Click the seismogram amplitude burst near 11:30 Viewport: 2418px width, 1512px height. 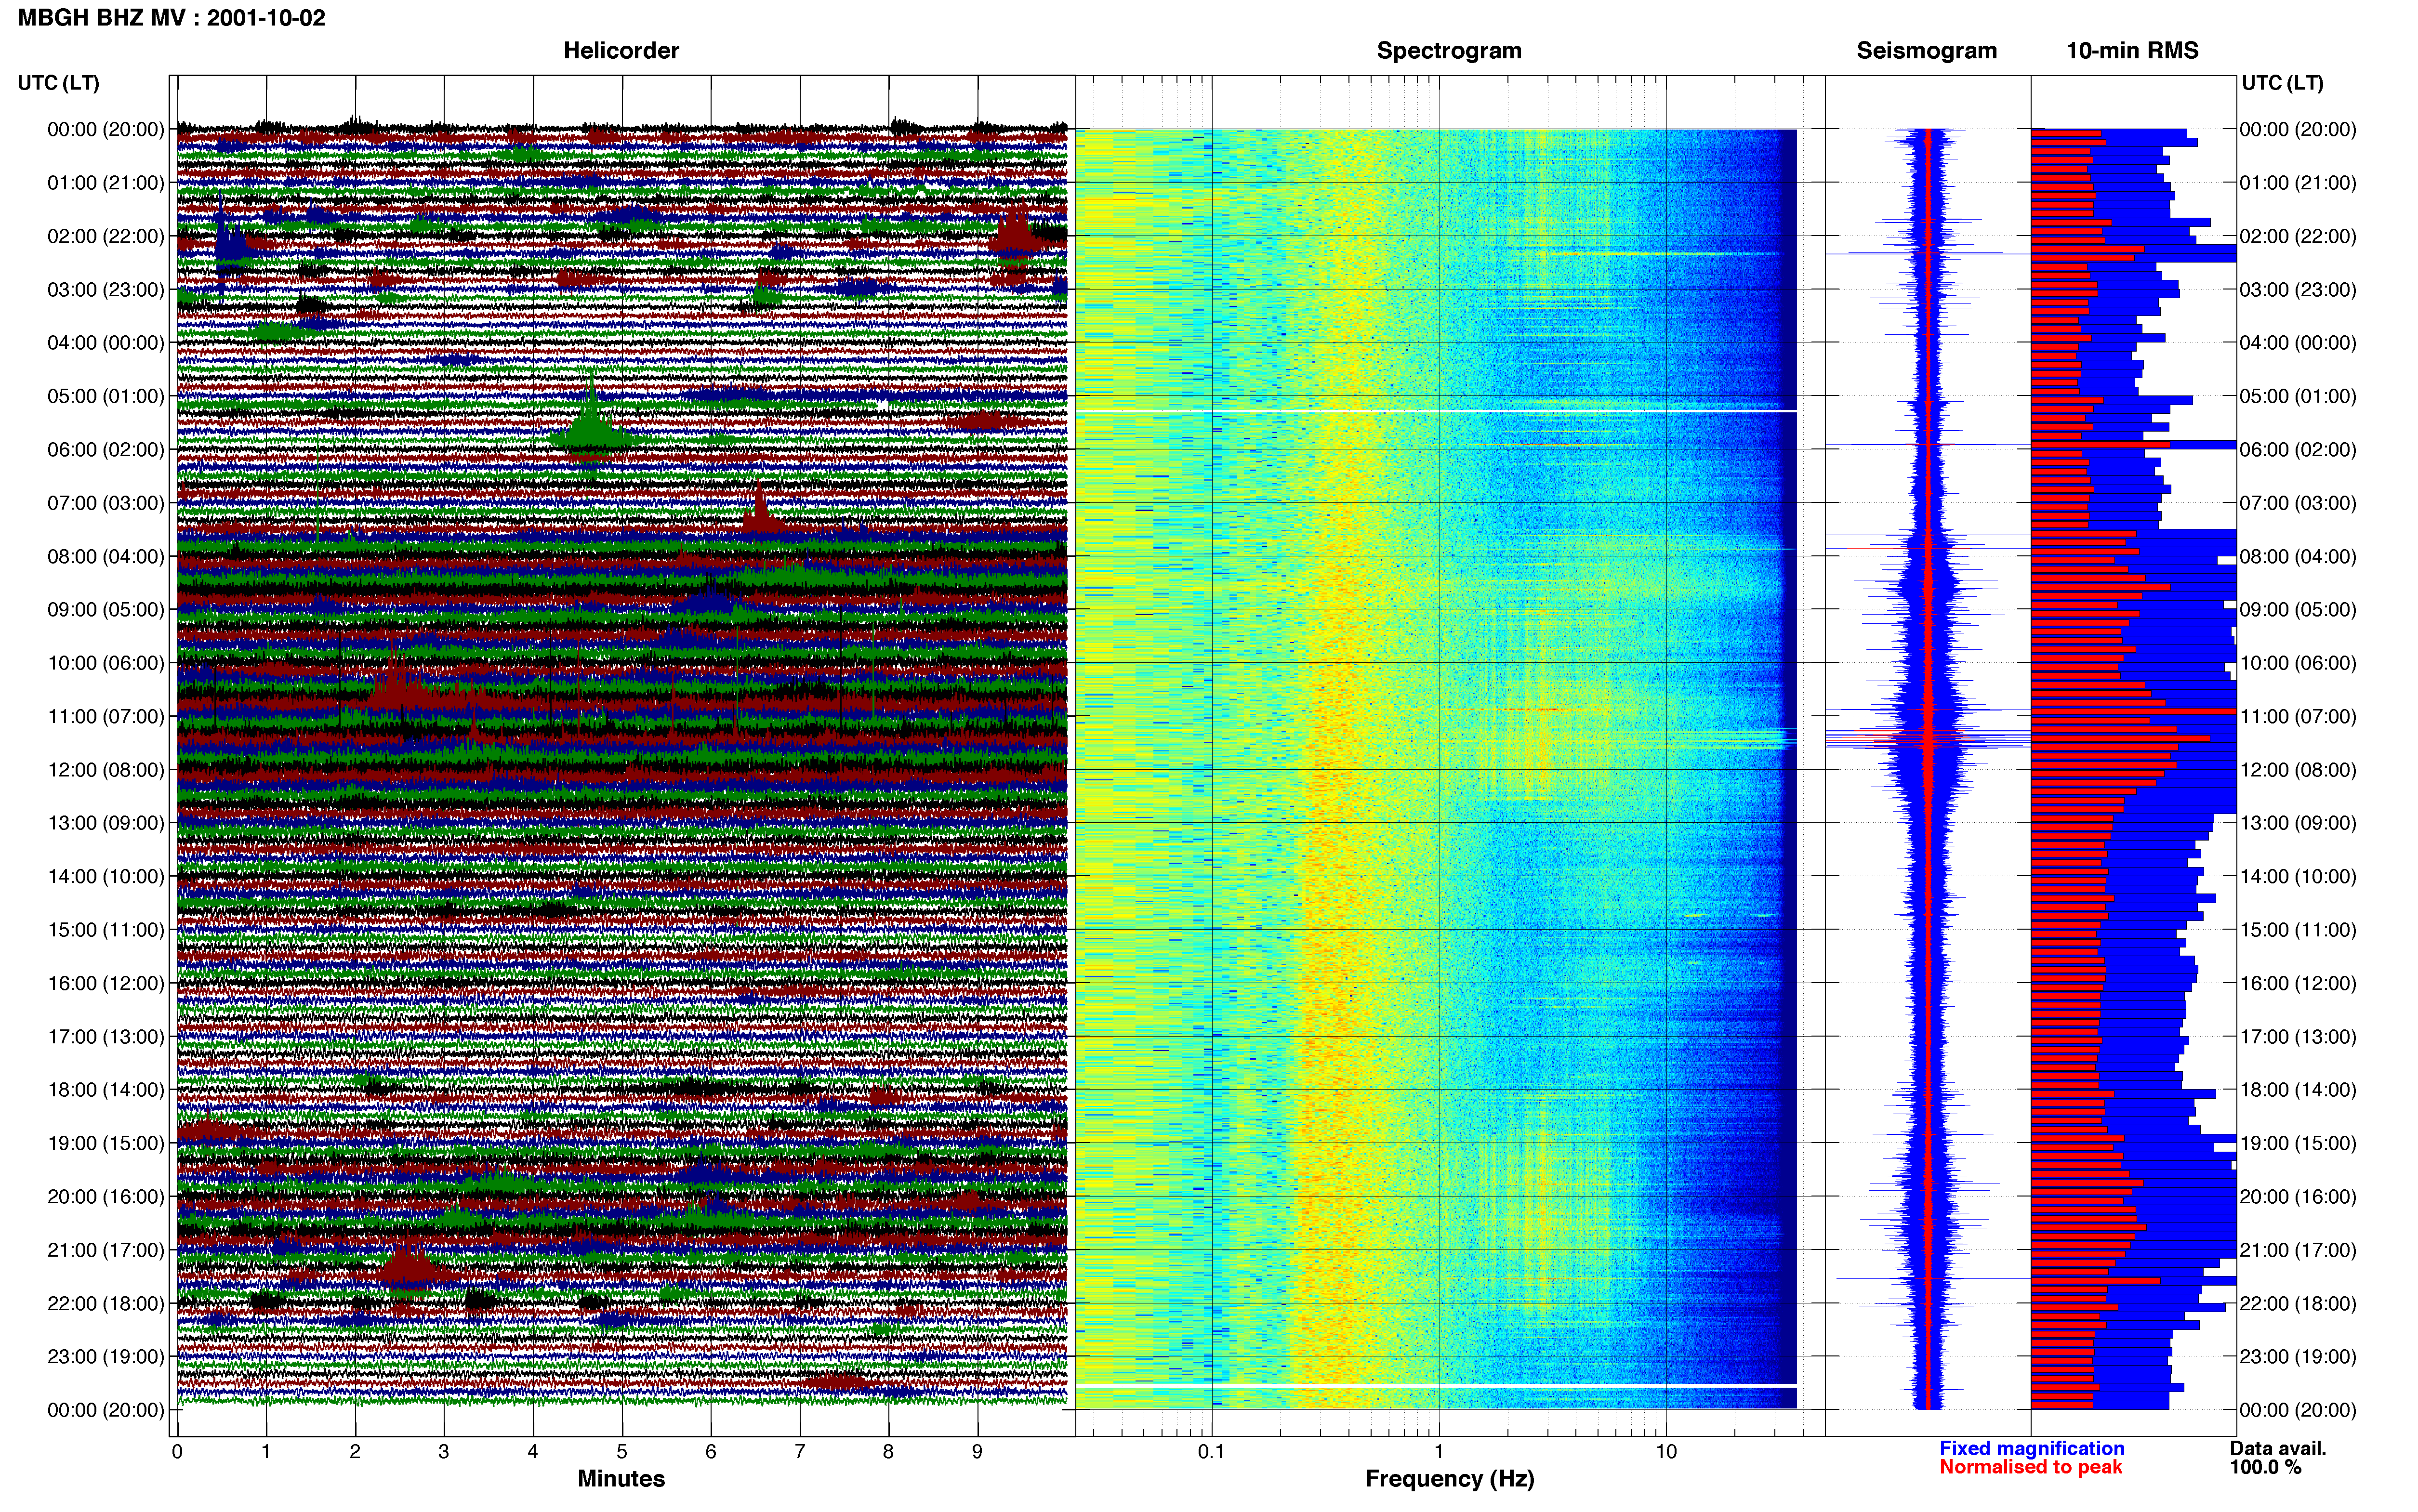[x=1927, y=740]
